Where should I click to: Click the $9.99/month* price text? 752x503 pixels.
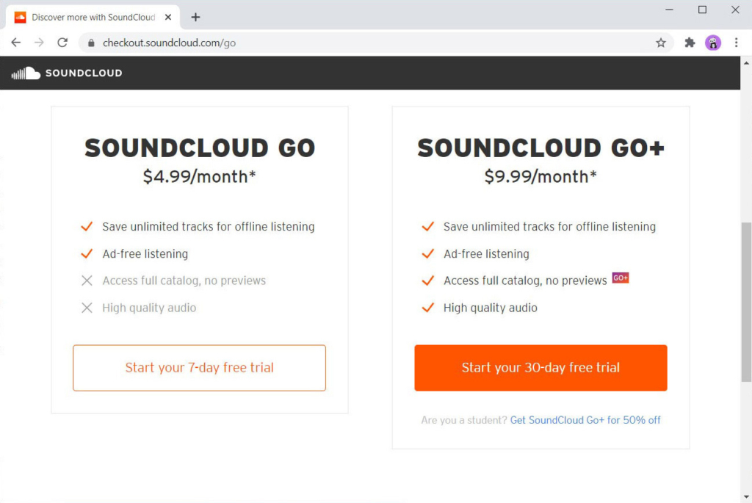540,176
